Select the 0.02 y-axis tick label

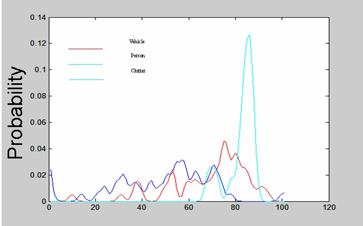(x=38, y=175)
